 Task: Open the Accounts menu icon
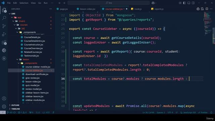tap(4, 98)
